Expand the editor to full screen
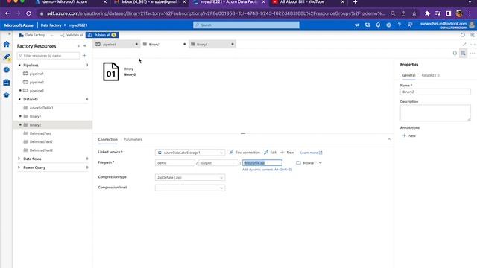The height and width of the screenshot is (268, 477). [464, 45]
